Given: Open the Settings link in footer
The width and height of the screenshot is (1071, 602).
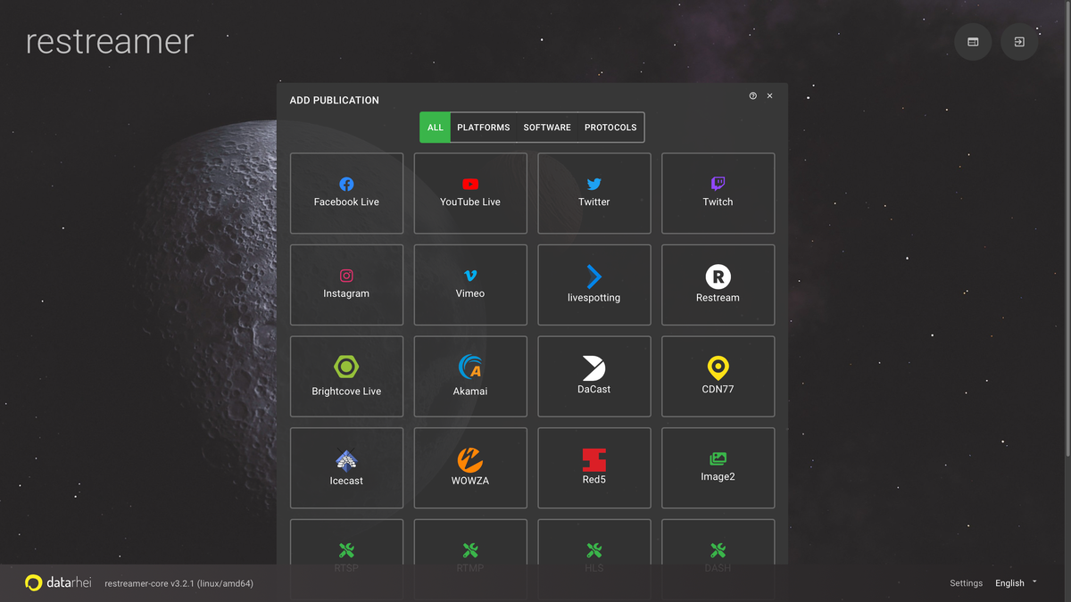Looking at the screenshot, I should 966,583.
